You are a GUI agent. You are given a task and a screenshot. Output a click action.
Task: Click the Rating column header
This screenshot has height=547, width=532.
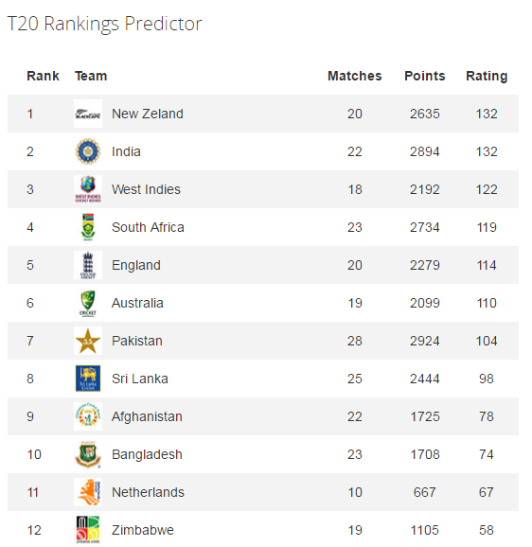pos(487,76)
